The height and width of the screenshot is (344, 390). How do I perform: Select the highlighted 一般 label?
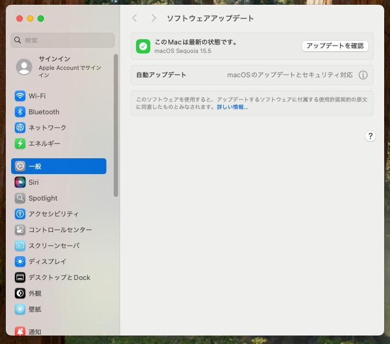pyautogui.click(x=35, y=166)
